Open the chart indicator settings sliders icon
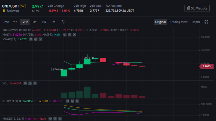 click(63, 22)
